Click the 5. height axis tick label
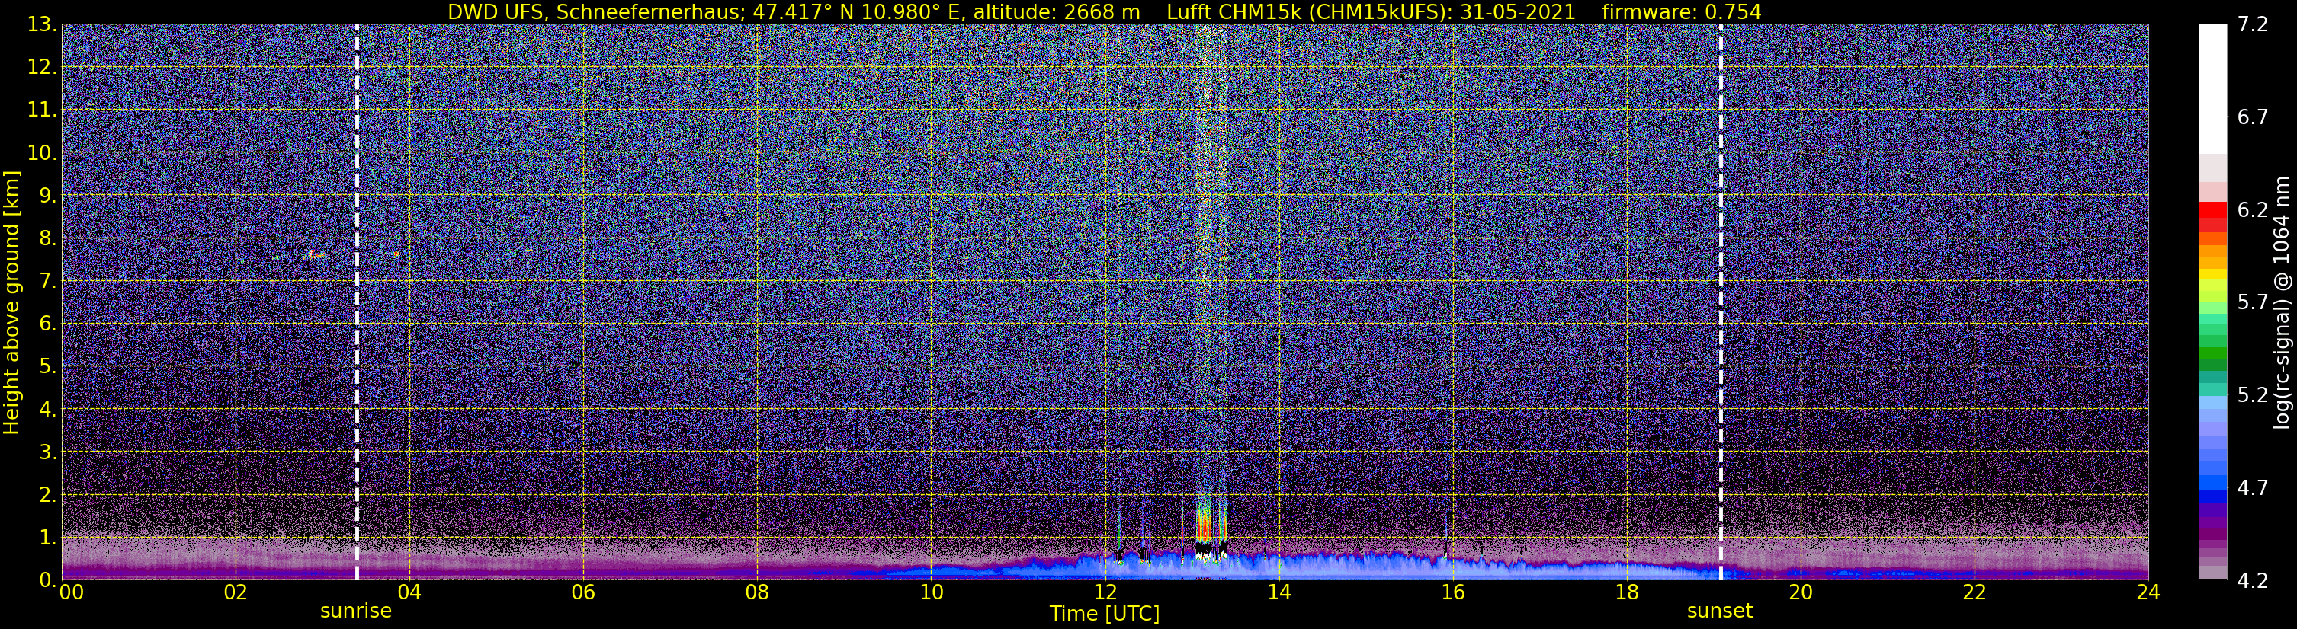2297x629 pixels. tap(48, 367)
